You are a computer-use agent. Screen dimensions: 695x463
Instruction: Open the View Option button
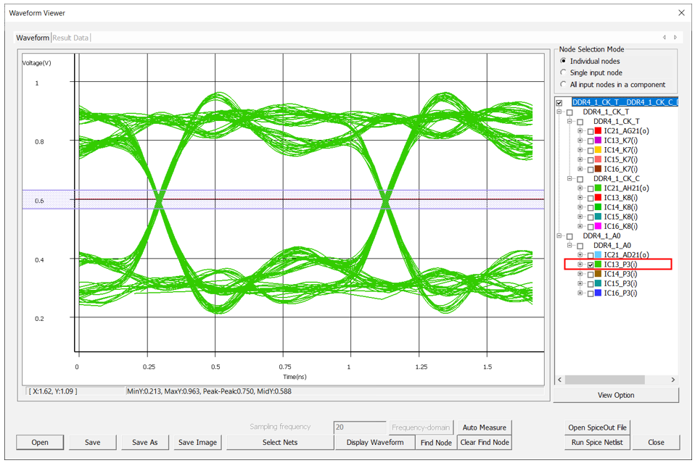[x=616, y=395]
